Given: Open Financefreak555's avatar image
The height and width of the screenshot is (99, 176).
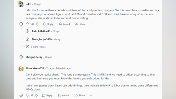Looking at the screenshot, I should tap(21, 68).
